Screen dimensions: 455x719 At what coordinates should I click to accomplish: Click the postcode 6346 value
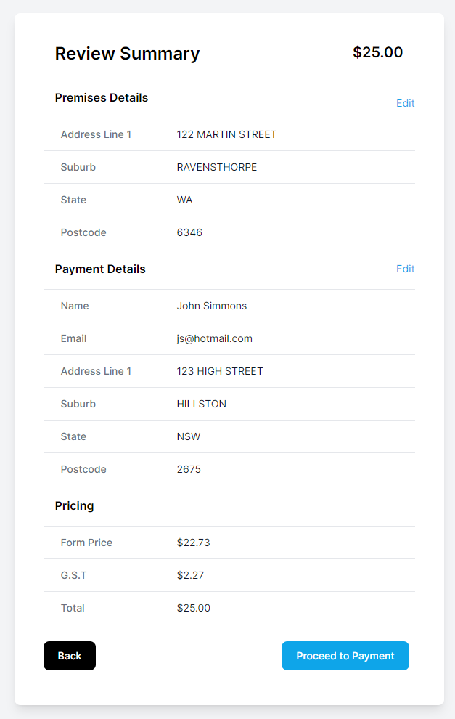[189, 232]
